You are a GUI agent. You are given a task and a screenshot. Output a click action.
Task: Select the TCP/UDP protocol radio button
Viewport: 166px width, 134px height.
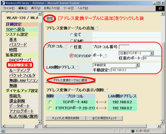[72, 56]
